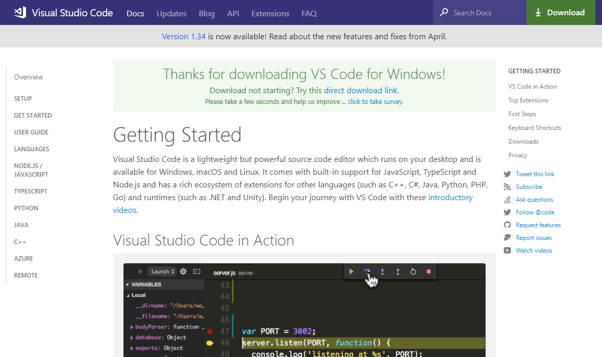Open the REMOTE sidebar section
Screen dimensions: 602x357
pyautogui.click(x=26, y=276)
